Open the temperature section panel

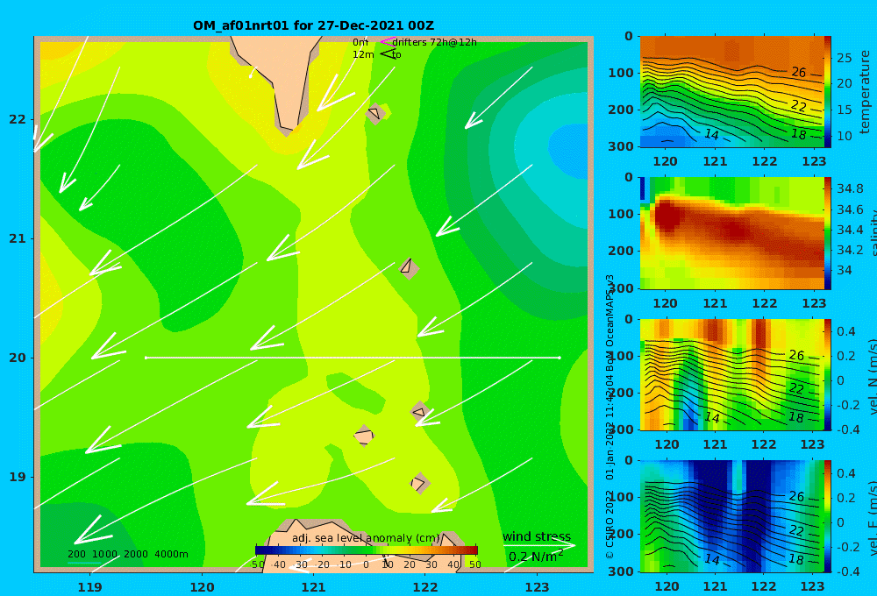731,92
